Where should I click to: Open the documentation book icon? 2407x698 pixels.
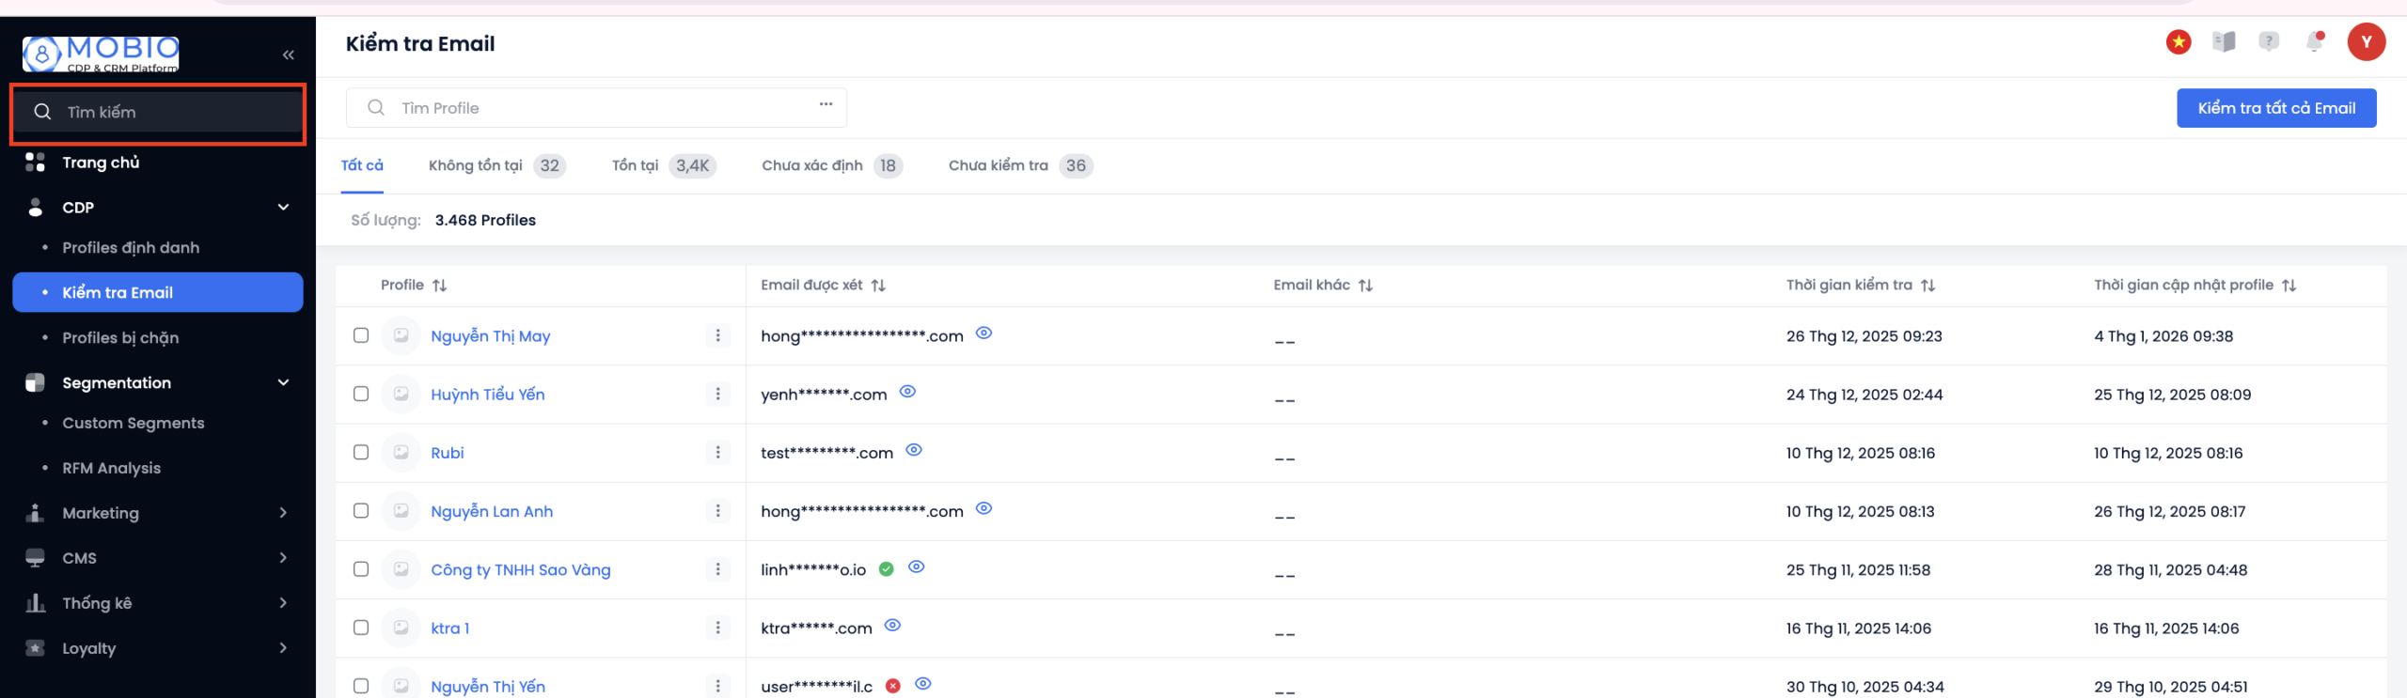click(x=2223, y=42)
